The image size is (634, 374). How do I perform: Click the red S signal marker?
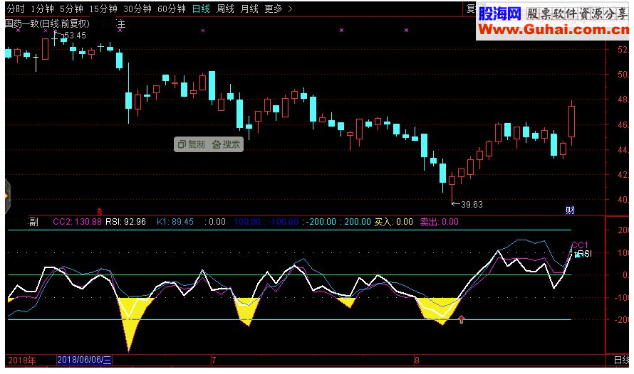tap(100, 211)
